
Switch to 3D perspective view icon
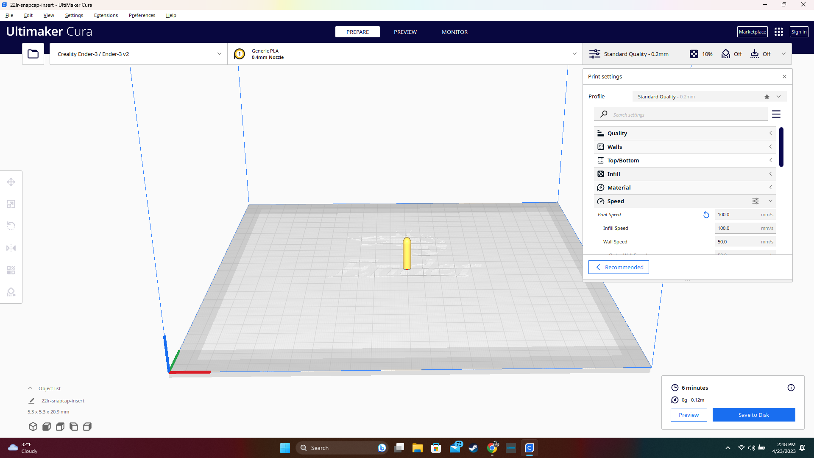[x=33, y=427]
